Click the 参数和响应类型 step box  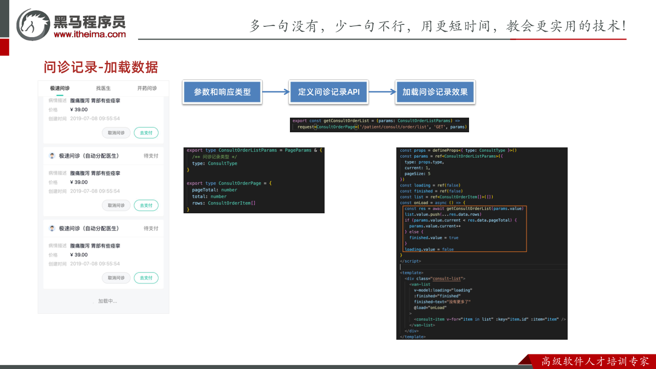(222, 92)
